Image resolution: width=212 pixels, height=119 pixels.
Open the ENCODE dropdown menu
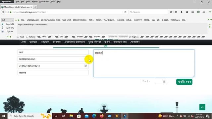click(x=121, y=20)
